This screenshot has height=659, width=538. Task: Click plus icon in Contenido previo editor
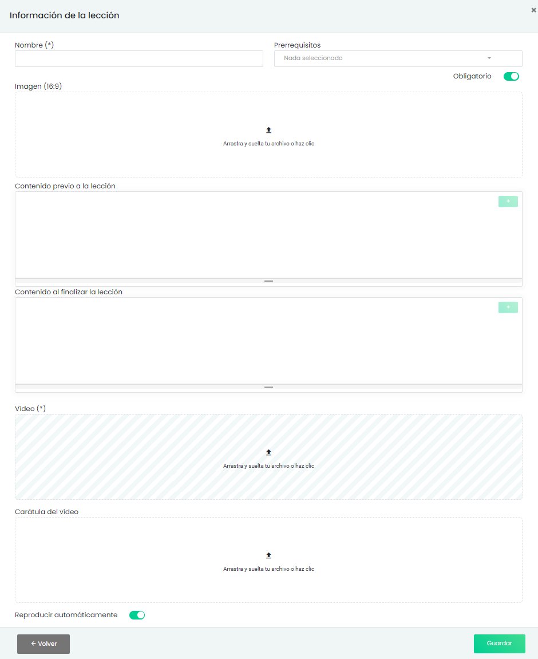pyautogui.click(x=508, y=202)
